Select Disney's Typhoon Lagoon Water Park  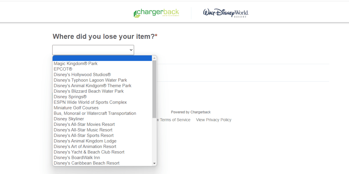point(102,80)
